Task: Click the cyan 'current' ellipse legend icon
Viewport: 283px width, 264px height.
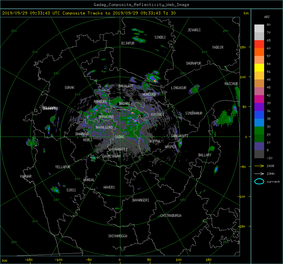Action: (x=259, y=181)
